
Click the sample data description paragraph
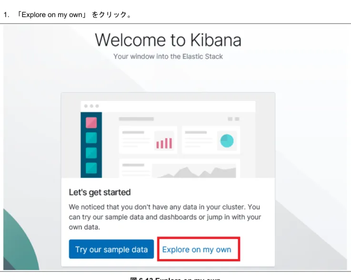tap(165, 217)
